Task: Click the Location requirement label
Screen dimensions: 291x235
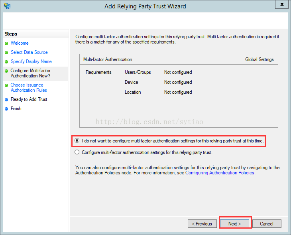Action: [x=133, y=92]
